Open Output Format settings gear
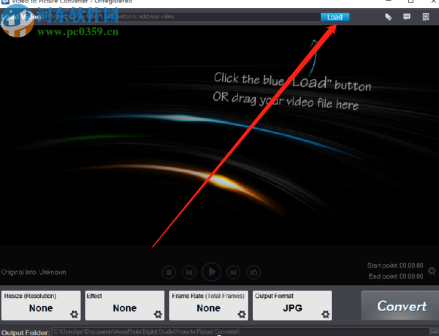Image resolution: width=439 pixels, height=336 pixels. pyautogui.click(x=325, y=314)
